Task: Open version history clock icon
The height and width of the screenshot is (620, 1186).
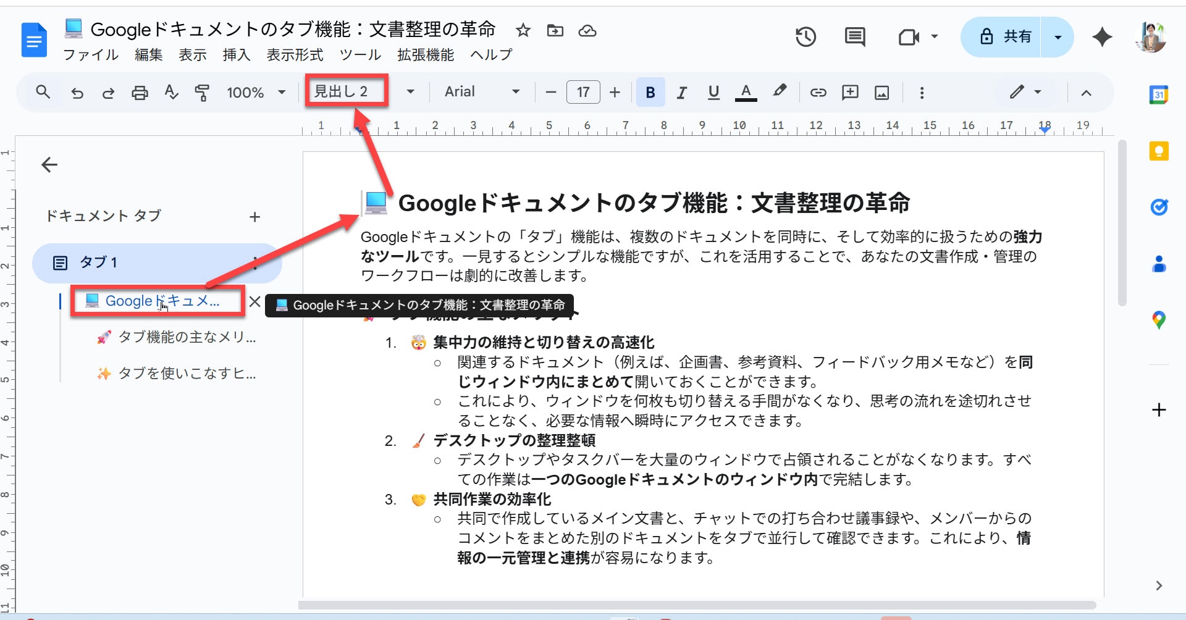Action: click(x=805, y=37)
